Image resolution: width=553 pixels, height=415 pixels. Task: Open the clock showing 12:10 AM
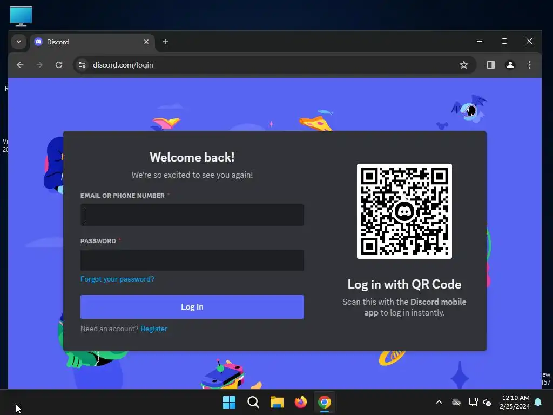tap(515, 402)
